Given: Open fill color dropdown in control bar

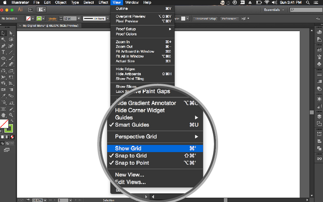Looking at the screenshot, I should 33,18.
